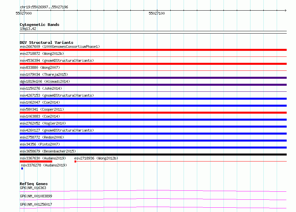Click nsv1150276 (John2014) variant label
Image resolution: width=296 pixels, height=212 pixels.
pos(41,88)
